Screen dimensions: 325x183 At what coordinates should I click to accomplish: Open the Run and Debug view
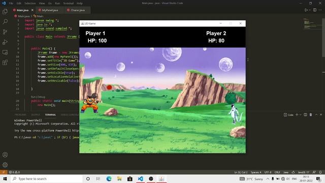[5, 42]
